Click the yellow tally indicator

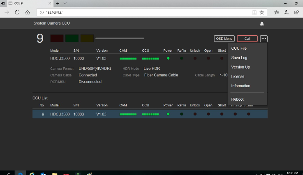click(x=87, y=39)
